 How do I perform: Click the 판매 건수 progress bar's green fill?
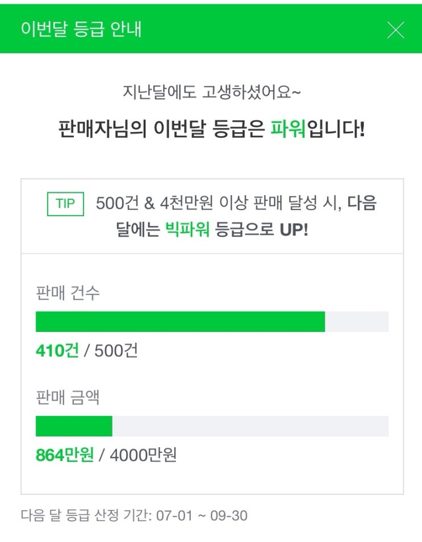[180, 322]
